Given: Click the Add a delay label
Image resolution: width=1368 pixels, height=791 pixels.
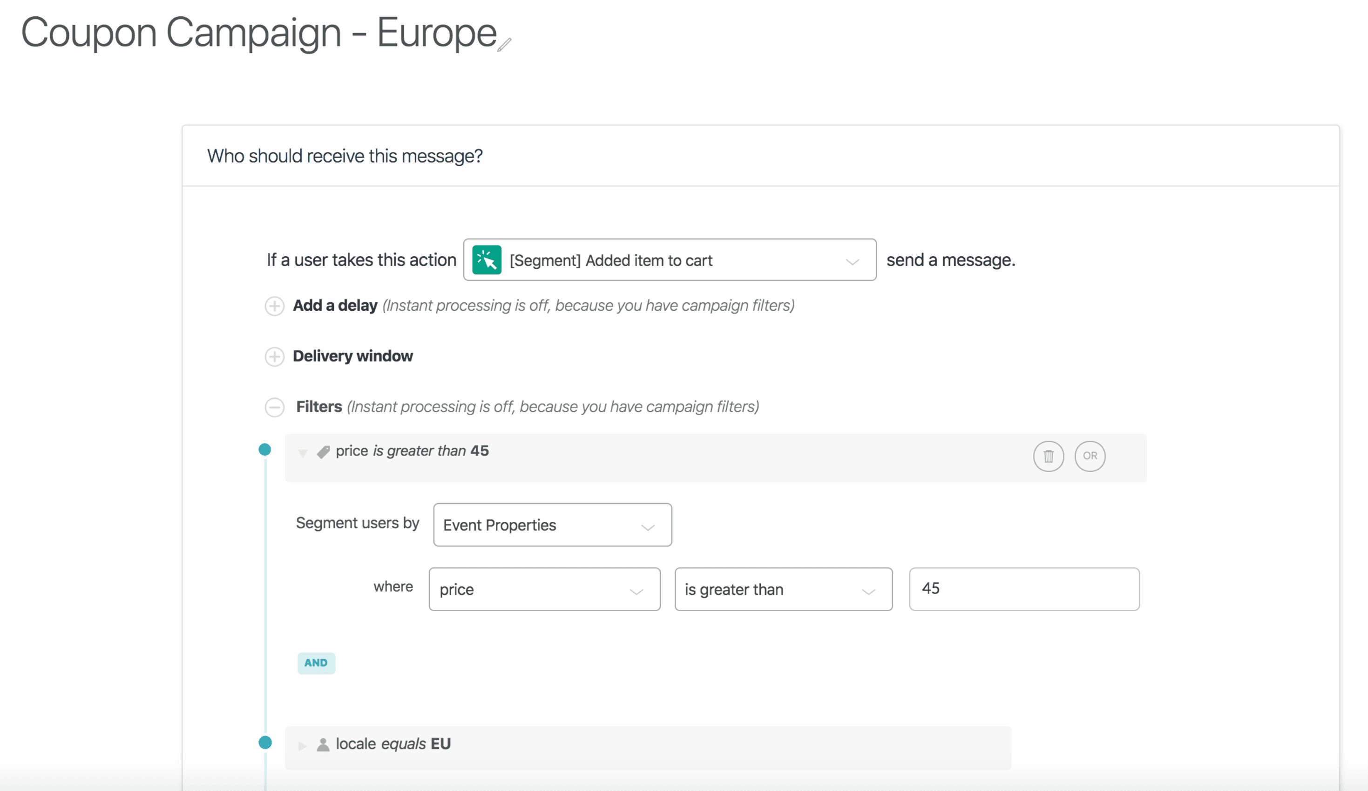Looking at the screenshot, I should (x=335, y=306).
